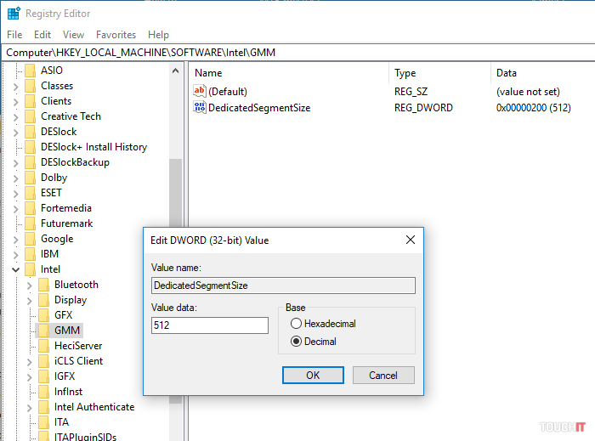The height and width of the screenshot is (441, 595).
Task: Expand the Display subkey
Action: pyautogui.click(x=30, y=300)
